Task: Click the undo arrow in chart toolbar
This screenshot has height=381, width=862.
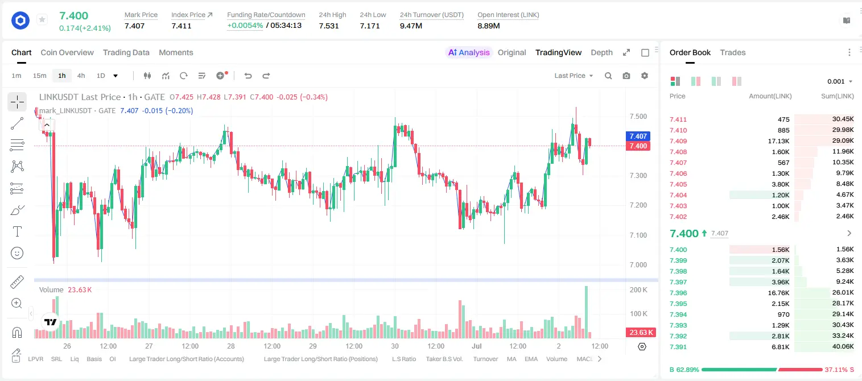Action: click(248, 76)
